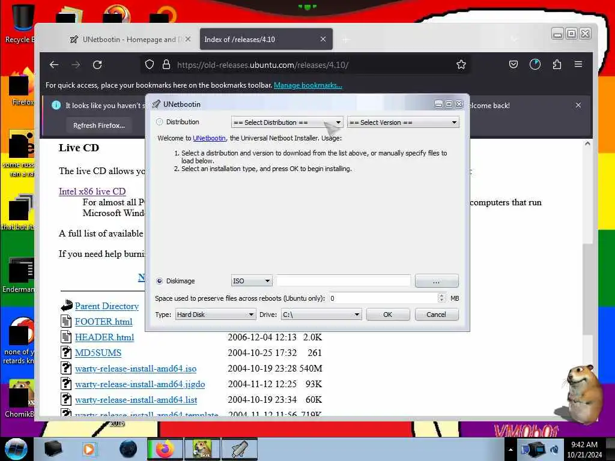Open the Select Distribution dropdown

[x=287, y=122]
